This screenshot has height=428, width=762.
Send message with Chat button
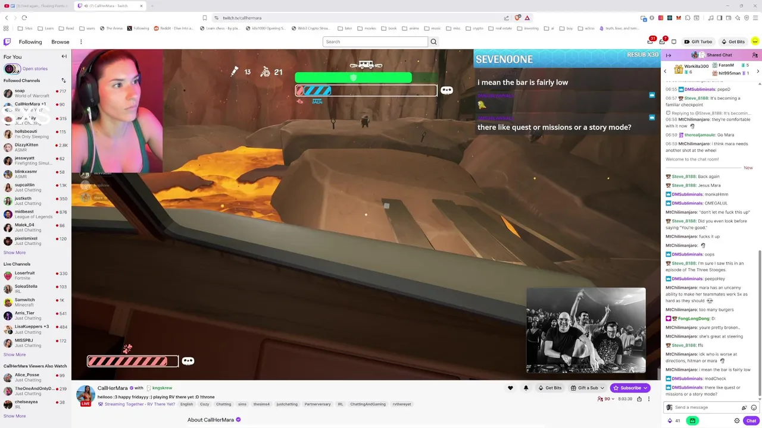click(751, 421)
